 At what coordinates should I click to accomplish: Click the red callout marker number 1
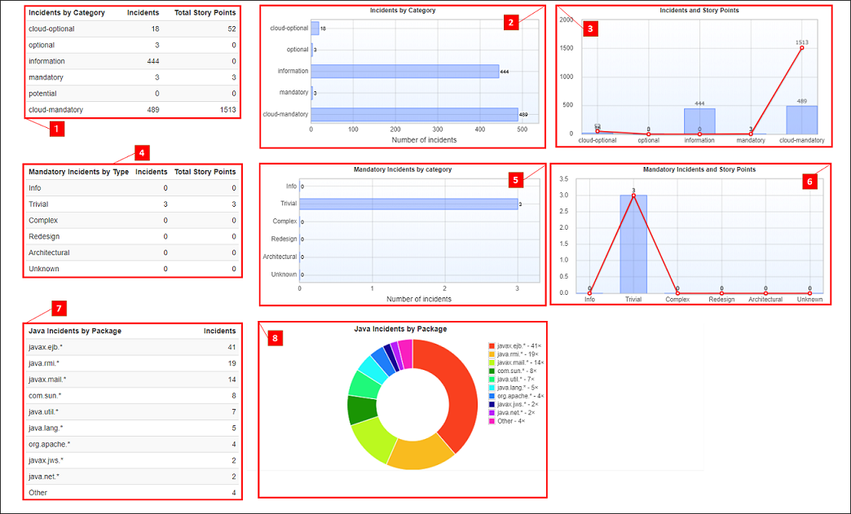[x=56, y=129]
